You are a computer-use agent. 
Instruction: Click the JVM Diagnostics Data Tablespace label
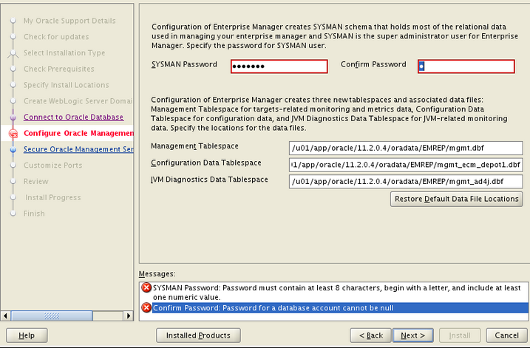(210, 180)
